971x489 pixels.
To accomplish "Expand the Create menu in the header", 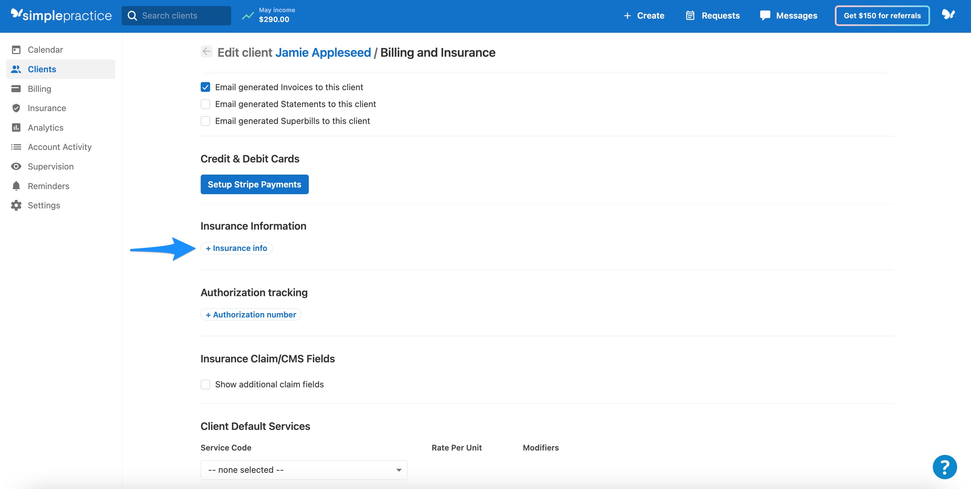I will [x=643, y=16].
